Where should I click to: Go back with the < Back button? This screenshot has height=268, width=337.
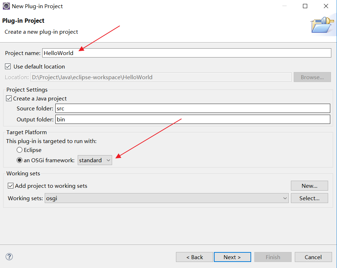pos(194,257)
